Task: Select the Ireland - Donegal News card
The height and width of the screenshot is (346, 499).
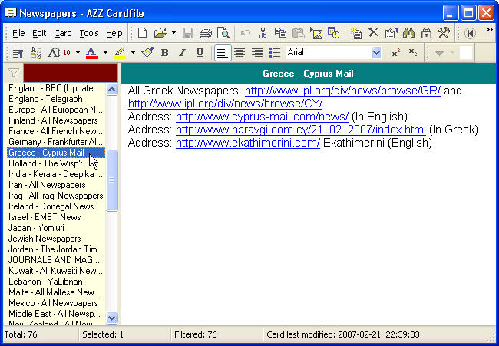Action: point(56,206)
